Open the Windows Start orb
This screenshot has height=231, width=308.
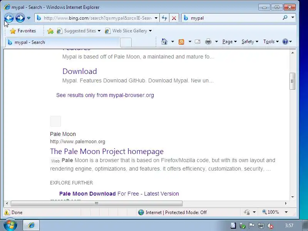(x=10, y=225)
